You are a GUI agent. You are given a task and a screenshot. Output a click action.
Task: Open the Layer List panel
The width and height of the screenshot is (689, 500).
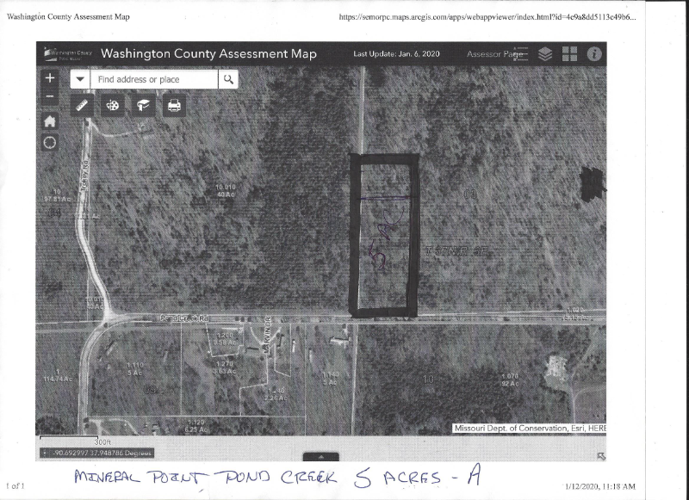[545, 53]
